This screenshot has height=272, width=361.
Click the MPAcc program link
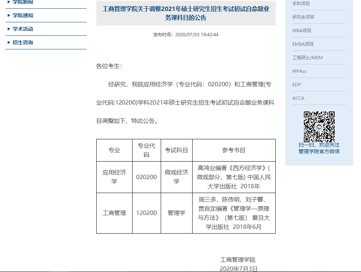tap(299, 71)
